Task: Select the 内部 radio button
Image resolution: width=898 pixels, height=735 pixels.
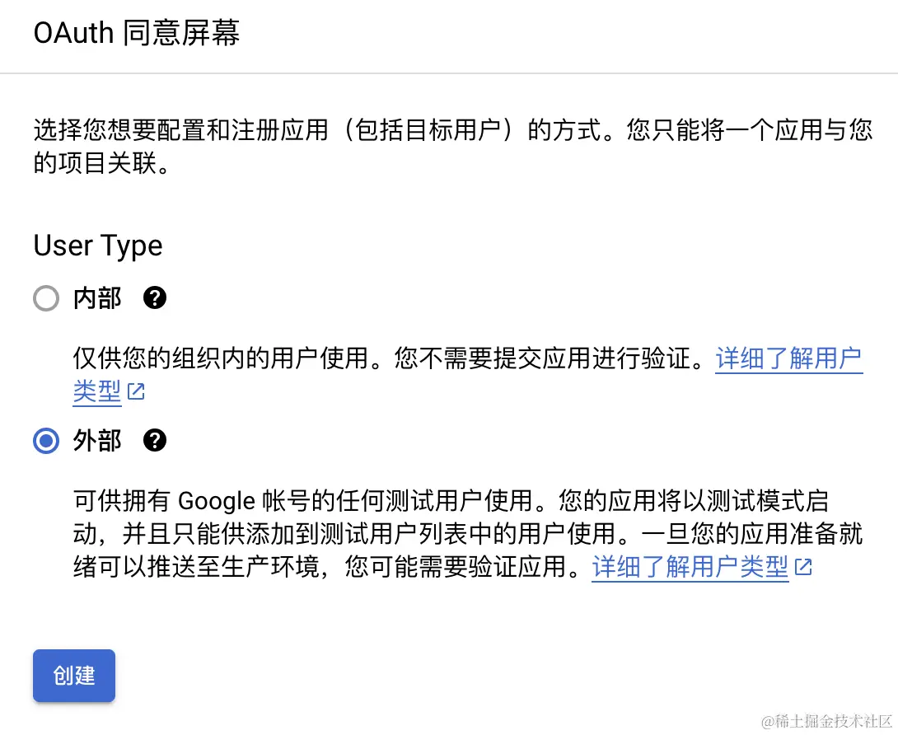Action: pyautogui.click(x=46, y=298)
